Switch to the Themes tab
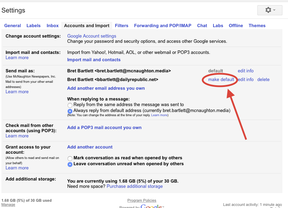This screenshot has width=288, height=208. click(257, 26)
